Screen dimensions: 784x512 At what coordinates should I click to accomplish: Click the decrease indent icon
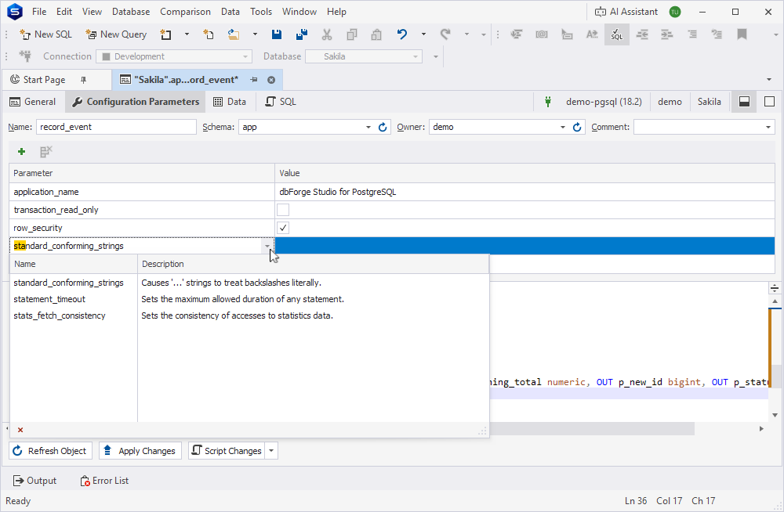point(642,34)
